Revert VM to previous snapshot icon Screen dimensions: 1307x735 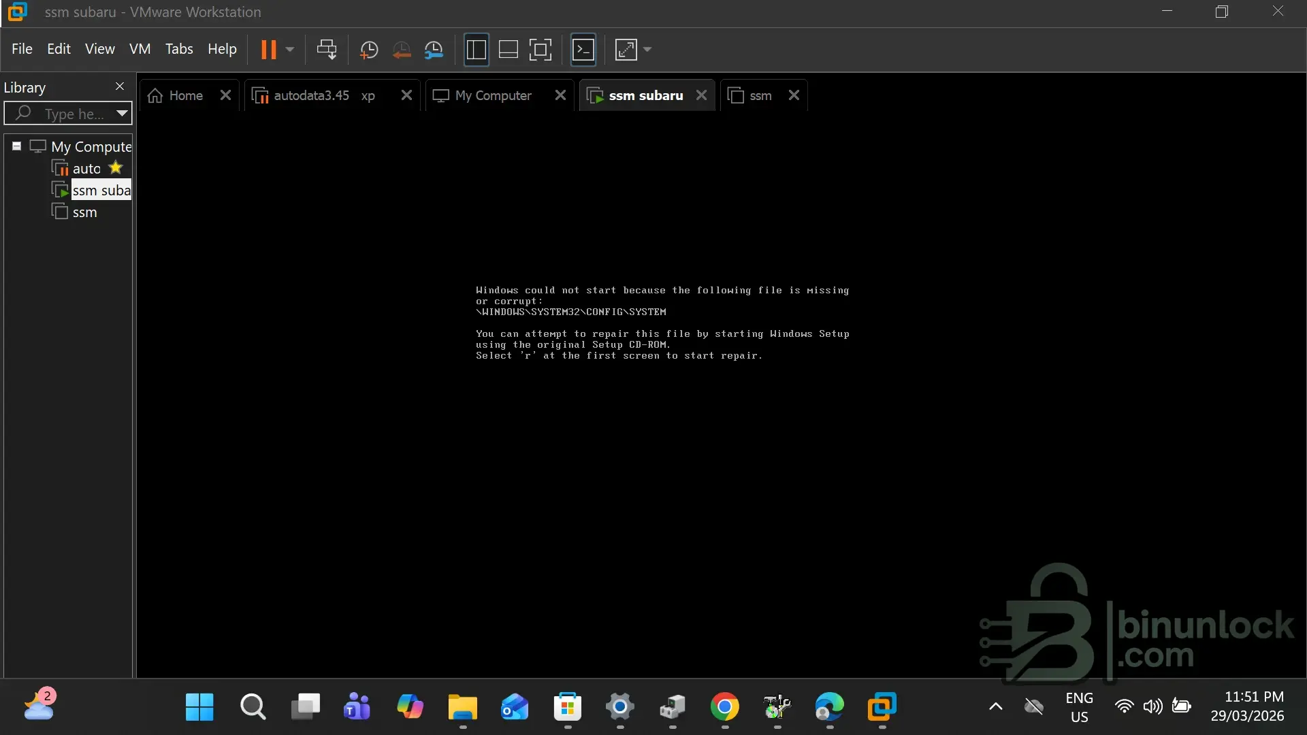click(402, 50)
